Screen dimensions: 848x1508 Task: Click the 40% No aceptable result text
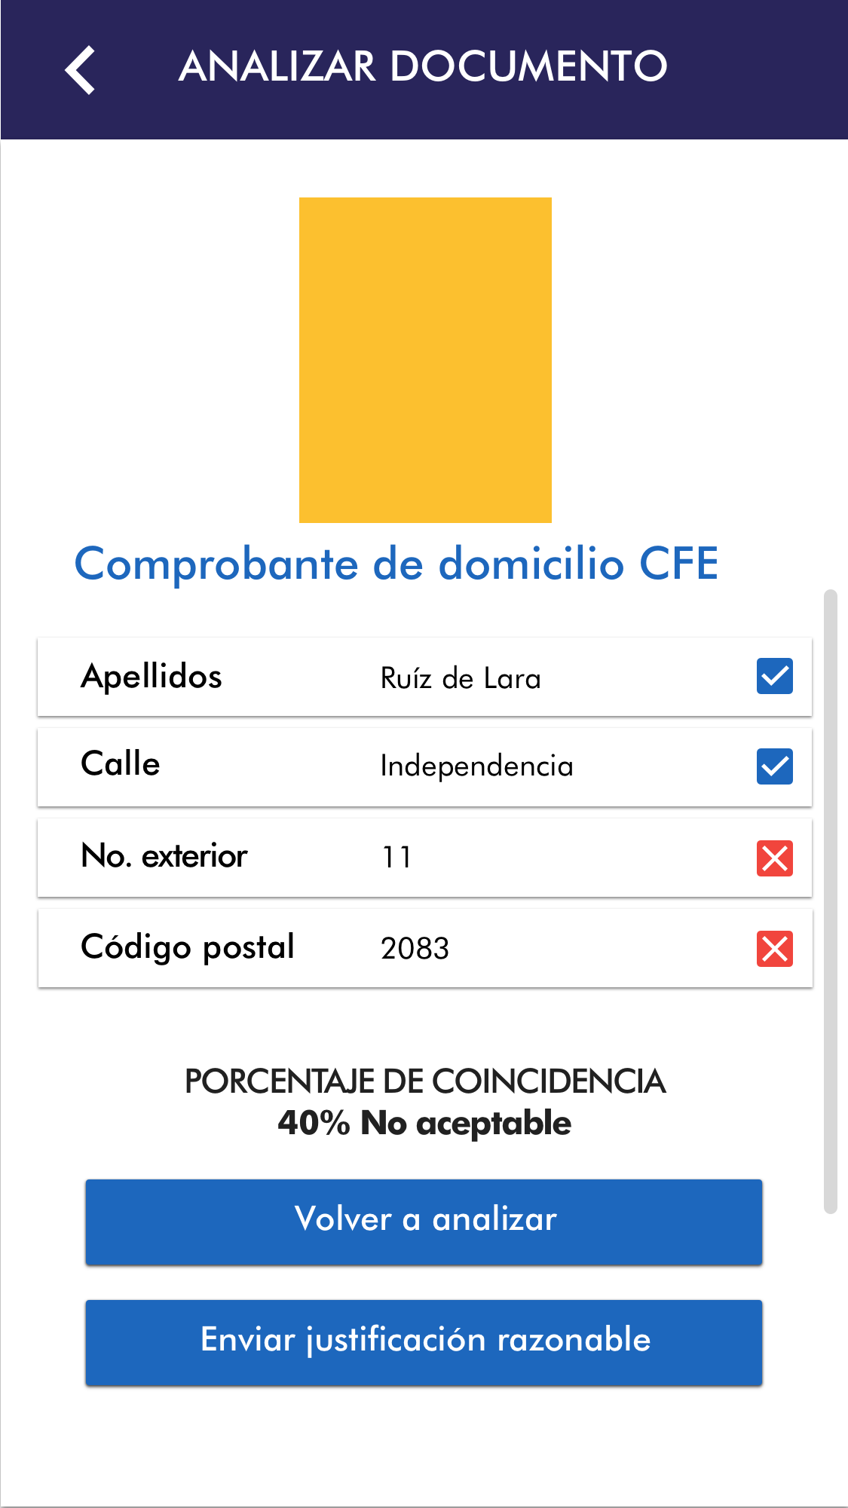click(x=424, y=1123)
